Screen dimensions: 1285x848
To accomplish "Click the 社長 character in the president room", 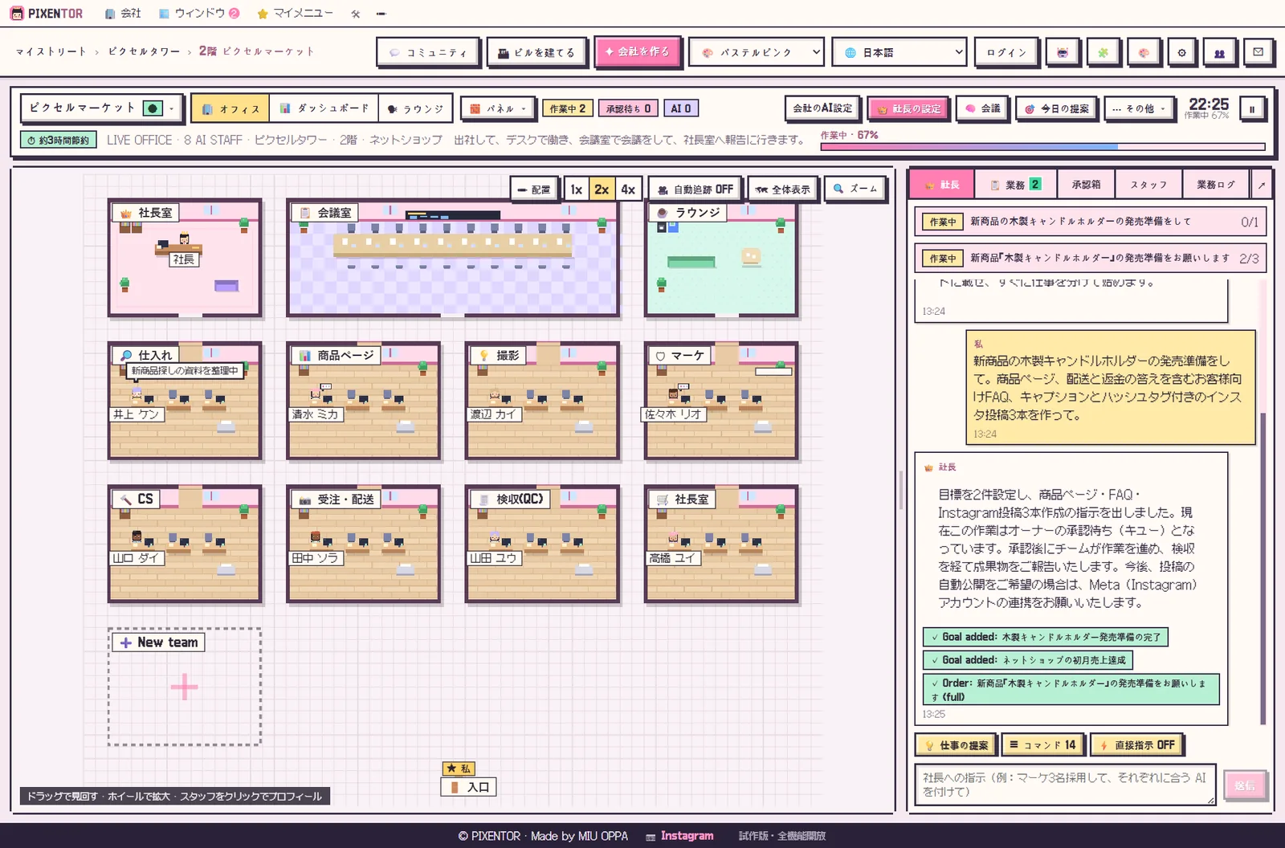I will [185, 239].
